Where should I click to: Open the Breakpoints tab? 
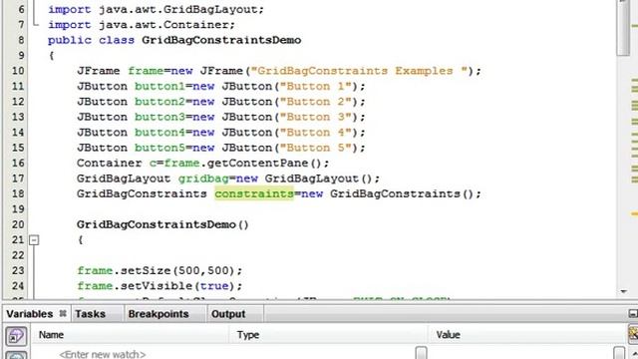(x=159, y=314)
